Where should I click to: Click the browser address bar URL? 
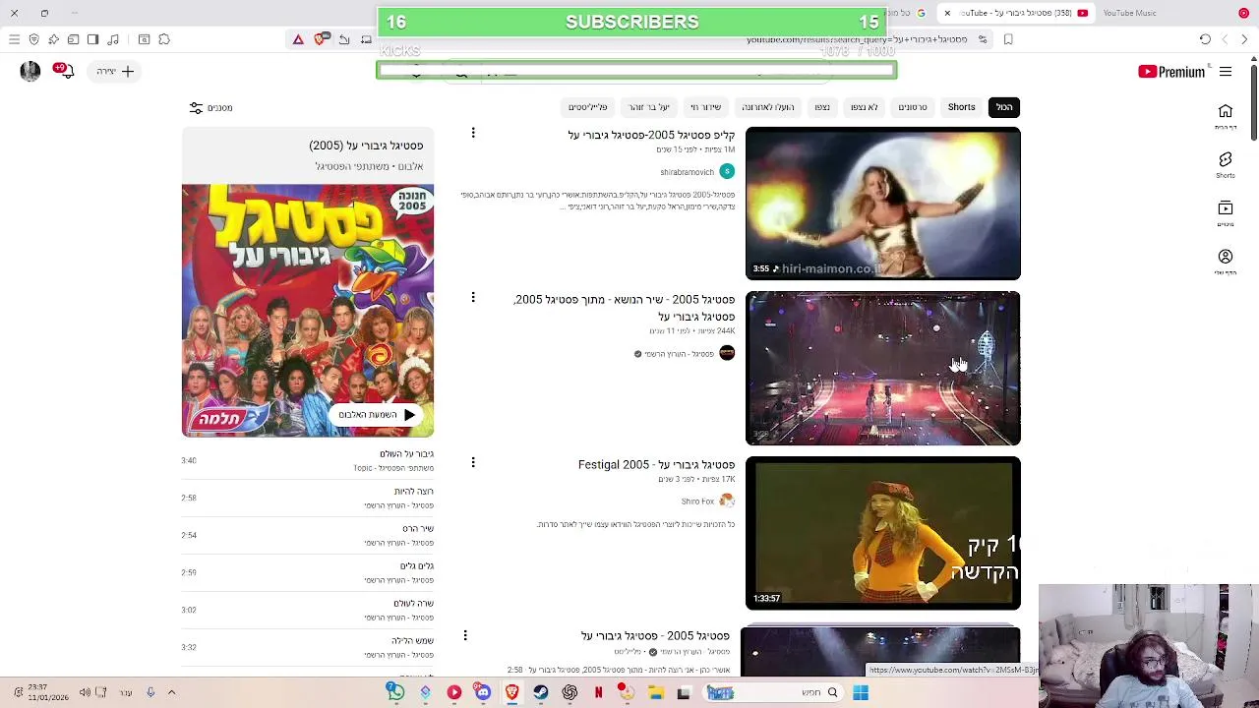[x=856, y=39]
